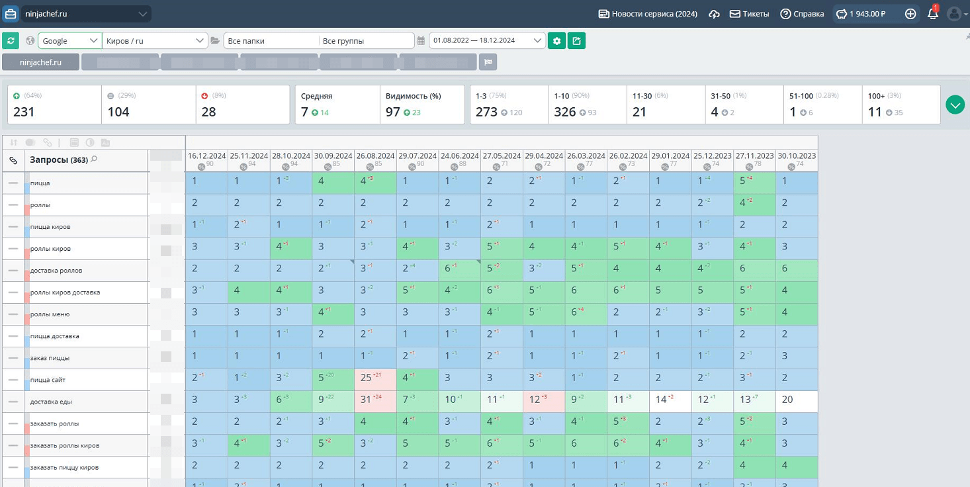Open the Киров / ru region dropdown
The height and width of the screenshot is (487, 970).
155,41
